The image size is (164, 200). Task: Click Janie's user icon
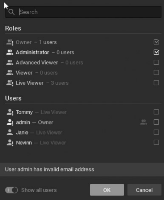(x=10, y=132)
